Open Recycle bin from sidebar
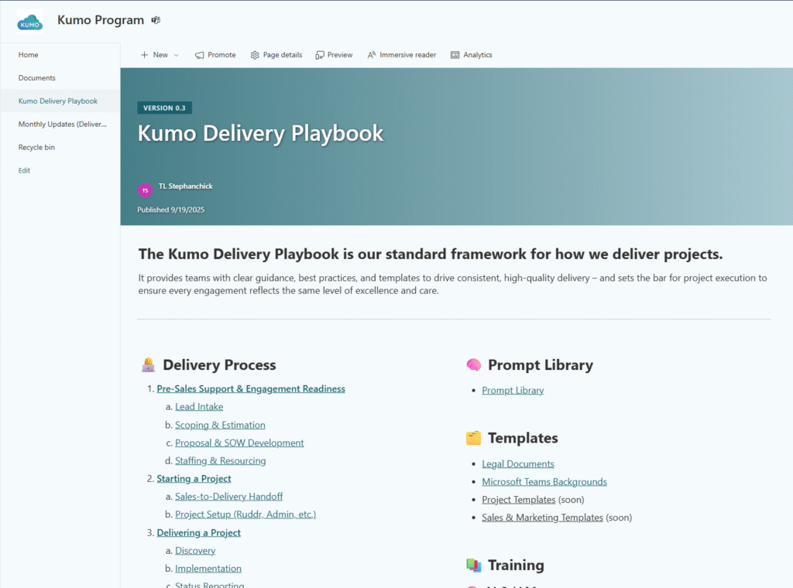Image resolution: width=793 pixels, height=588 pixels. click(36, 147)
